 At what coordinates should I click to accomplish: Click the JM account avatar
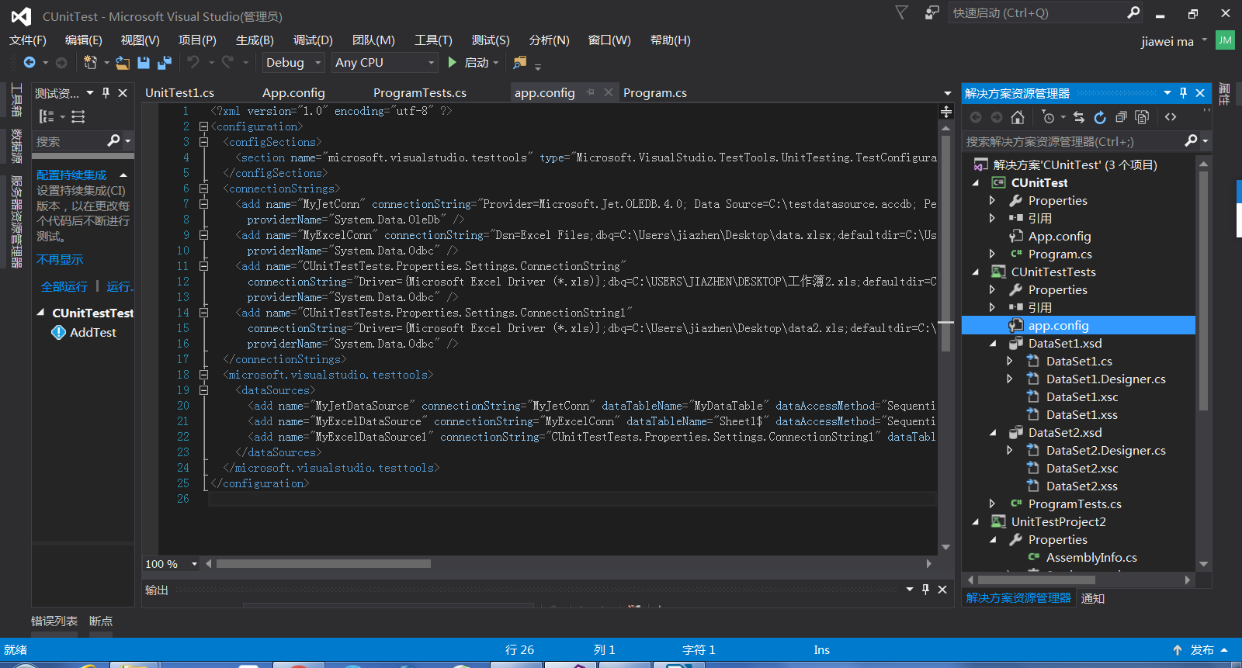1225,40
